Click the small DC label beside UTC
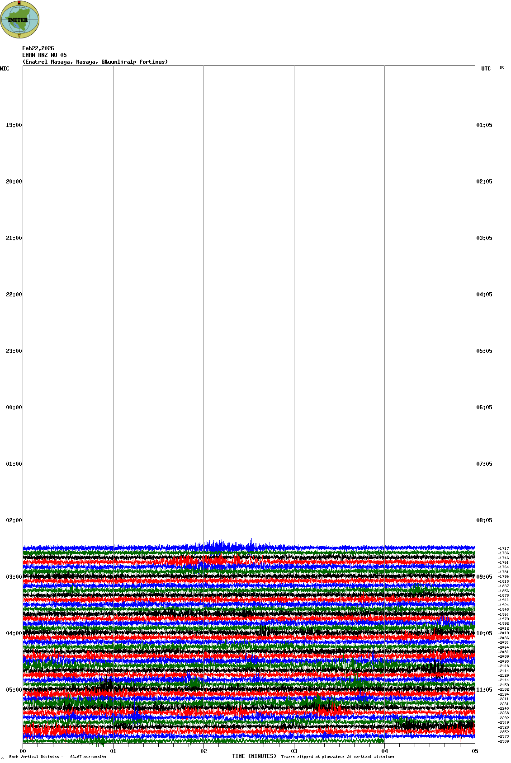511x763 pixels. tap(502, 68)
